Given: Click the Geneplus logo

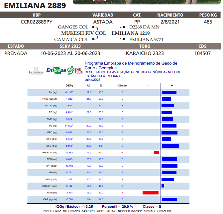Looking at the screenshot, I should (x=75, y=71).
